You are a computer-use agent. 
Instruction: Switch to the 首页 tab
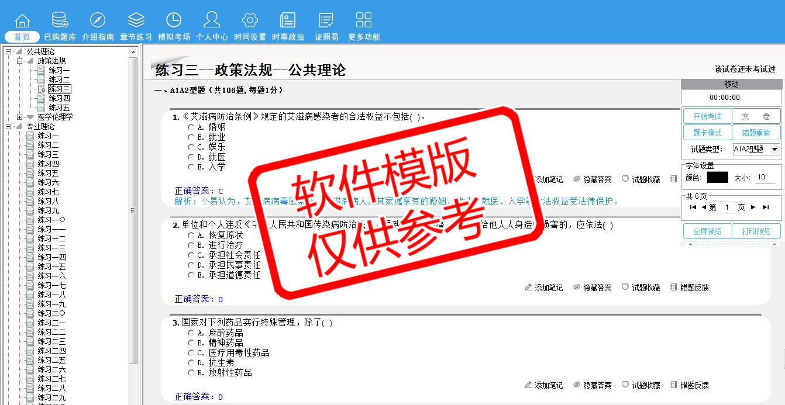(22, 37)
